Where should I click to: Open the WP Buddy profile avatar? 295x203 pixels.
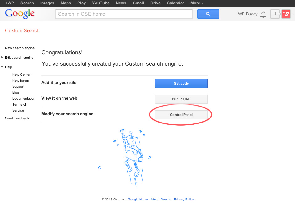coord(286,14)
